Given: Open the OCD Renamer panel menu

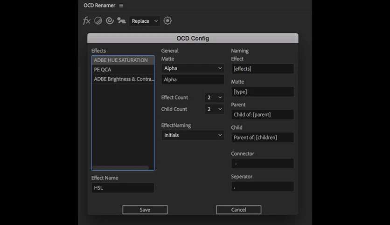Looking at the screenshot, I should 121,6.
